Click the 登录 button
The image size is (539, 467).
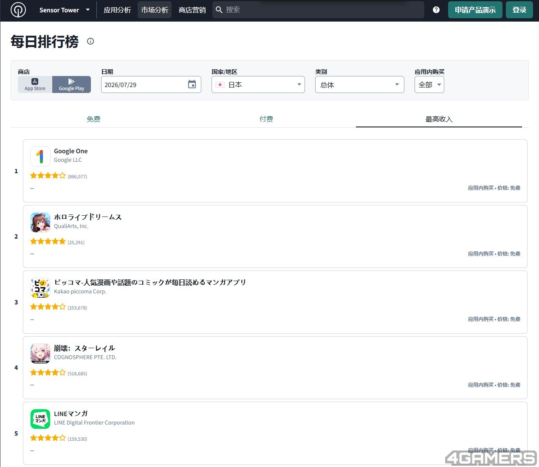pyautogui.click(x=519, y=10)
